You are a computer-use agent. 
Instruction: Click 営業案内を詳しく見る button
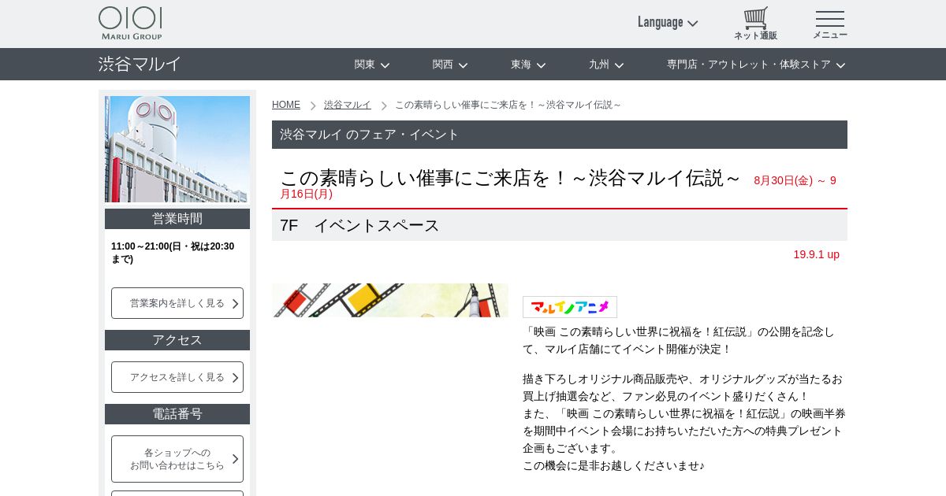coord(177,303)
